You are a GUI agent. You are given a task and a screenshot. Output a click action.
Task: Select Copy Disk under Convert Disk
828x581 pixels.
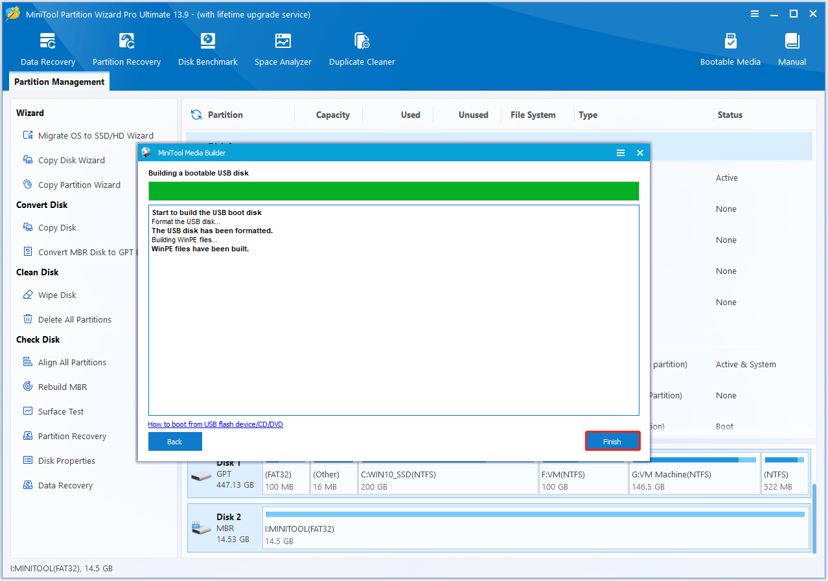click(49, 227)
